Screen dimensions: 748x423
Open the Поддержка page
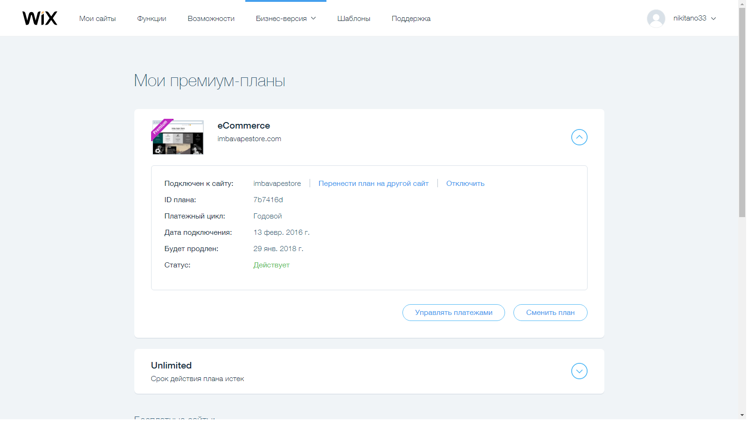(411, 19)
